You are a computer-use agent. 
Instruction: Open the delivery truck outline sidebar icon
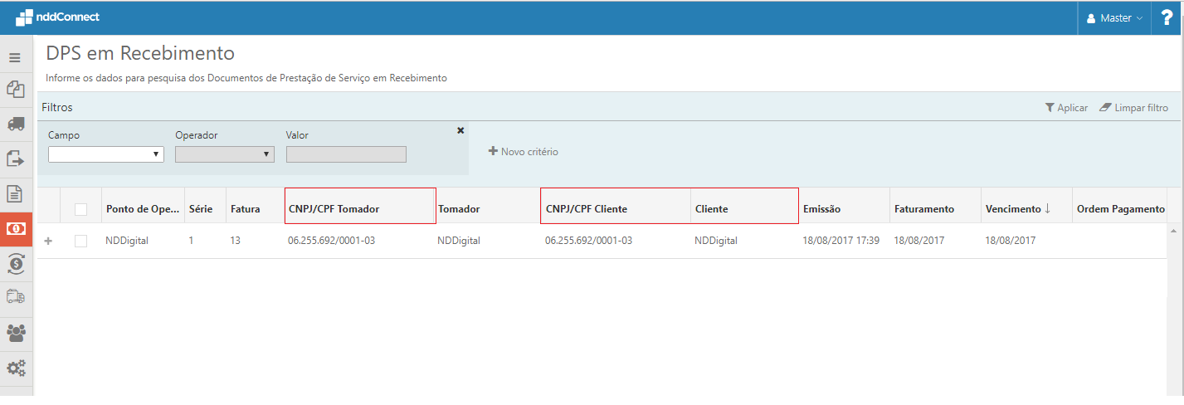[x=15, y=296]
